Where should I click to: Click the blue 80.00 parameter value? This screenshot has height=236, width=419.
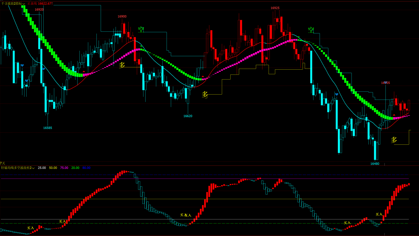tap(86, 168)
